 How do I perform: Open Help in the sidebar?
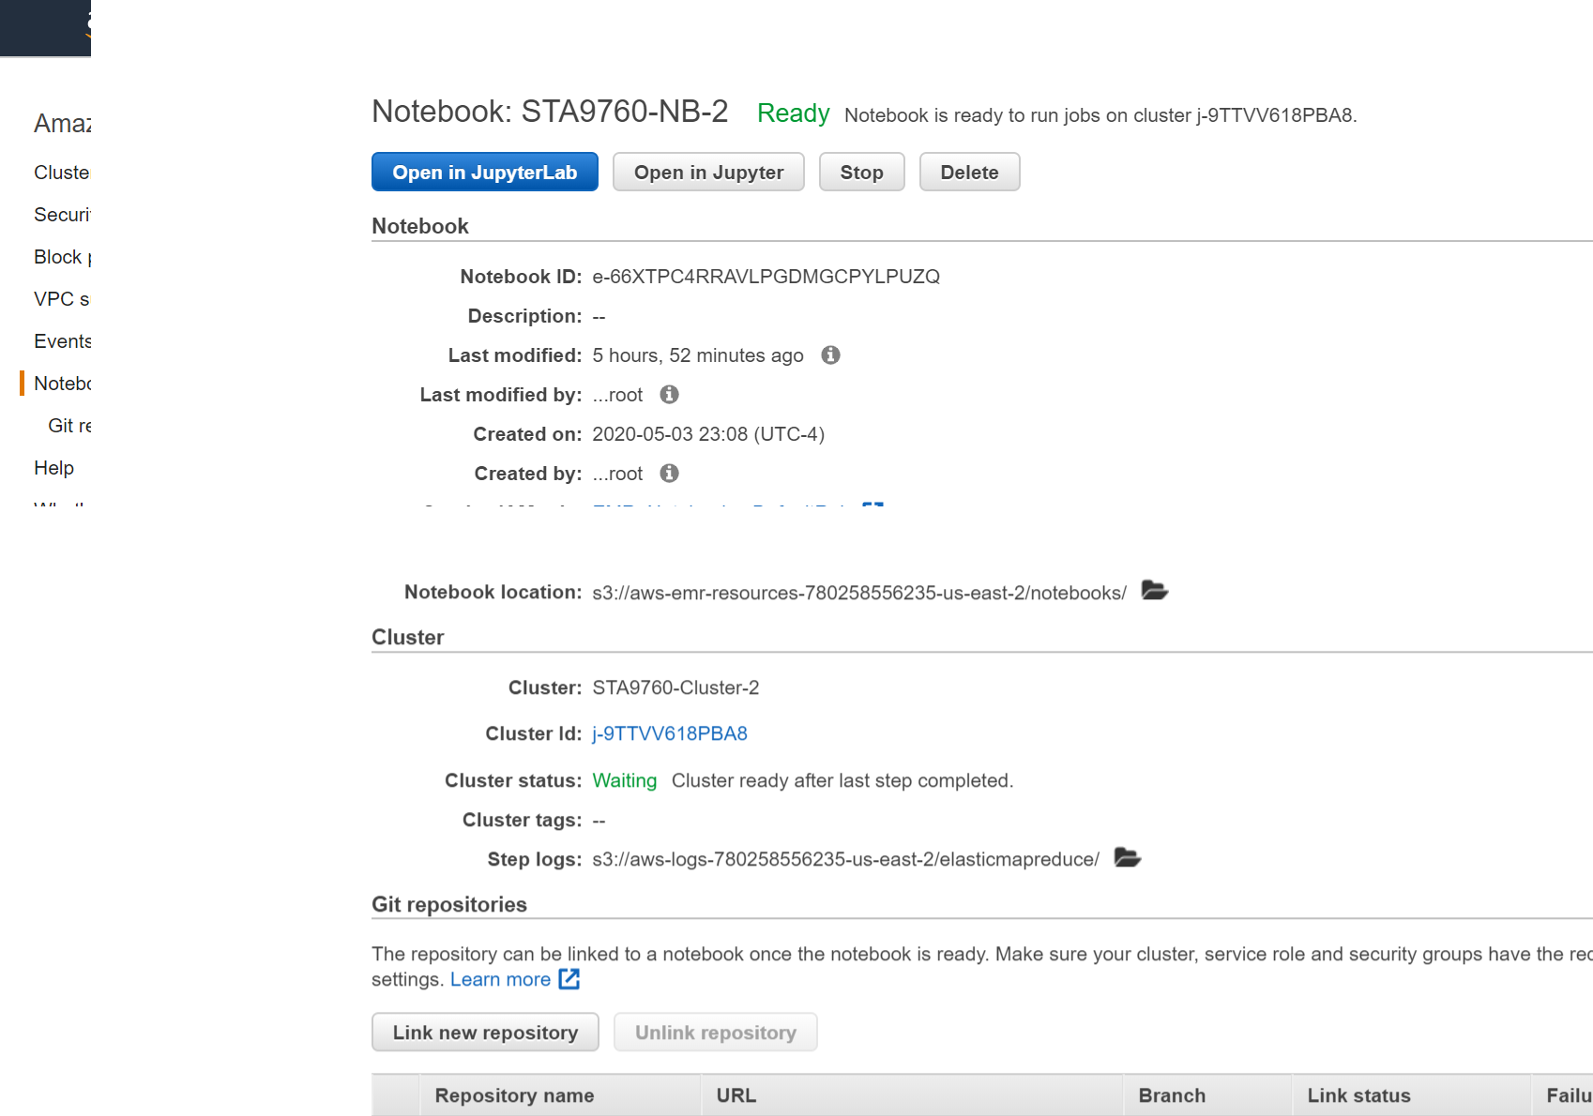53,468
